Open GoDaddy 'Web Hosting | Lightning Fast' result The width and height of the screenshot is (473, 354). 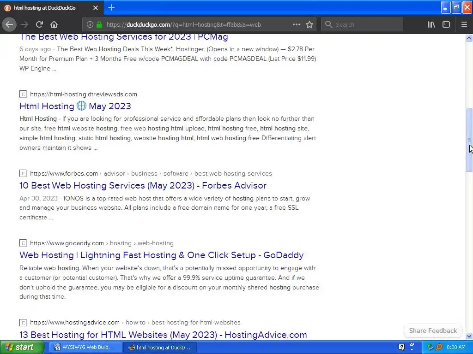pyautogui.click(x=161, y=255)
